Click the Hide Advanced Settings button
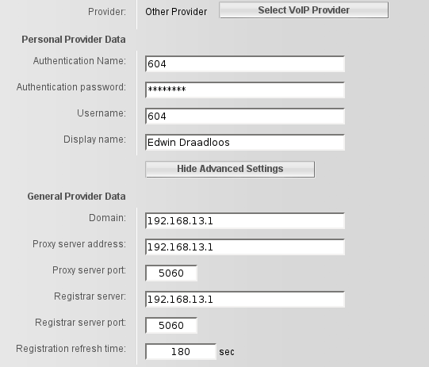Image resolution: width=429 pixels, height=367 pixels. click(230, 169)
